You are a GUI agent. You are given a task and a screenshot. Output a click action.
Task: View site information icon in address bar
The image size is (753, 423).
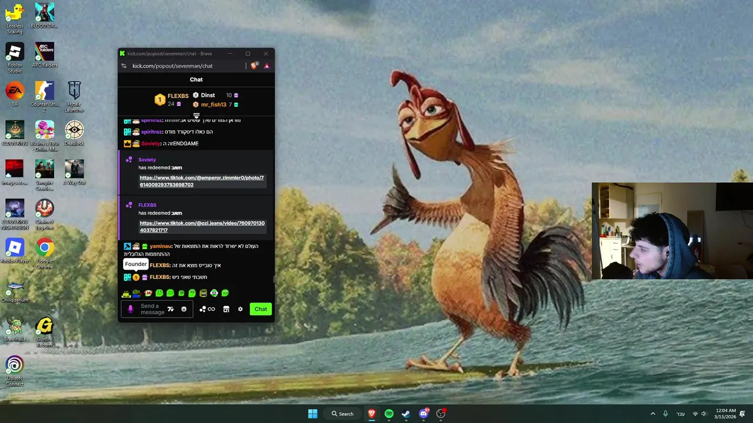pos(124,66)
